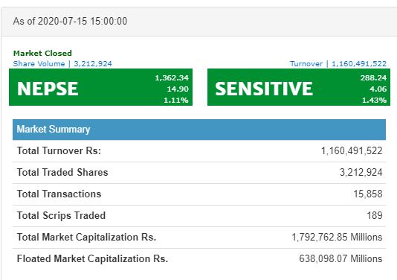Click the SENSITIVE percent change 1.43%

[374, 101]
